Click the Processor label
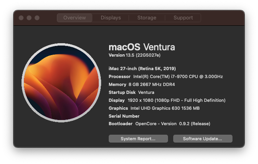Screen dimensions: 258x164 click(x=119, y=76)
